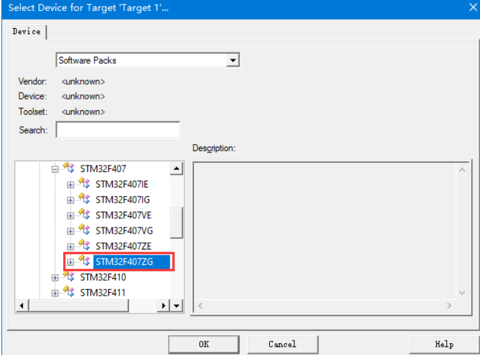Select STM32F407IE in the device tree
Viewport: 480px width, 355px height.
point(122,184)
